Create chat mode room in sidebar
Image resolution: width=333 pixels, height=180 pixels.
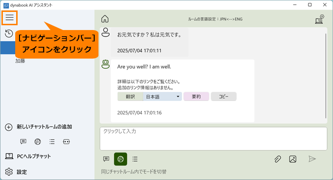23,141
